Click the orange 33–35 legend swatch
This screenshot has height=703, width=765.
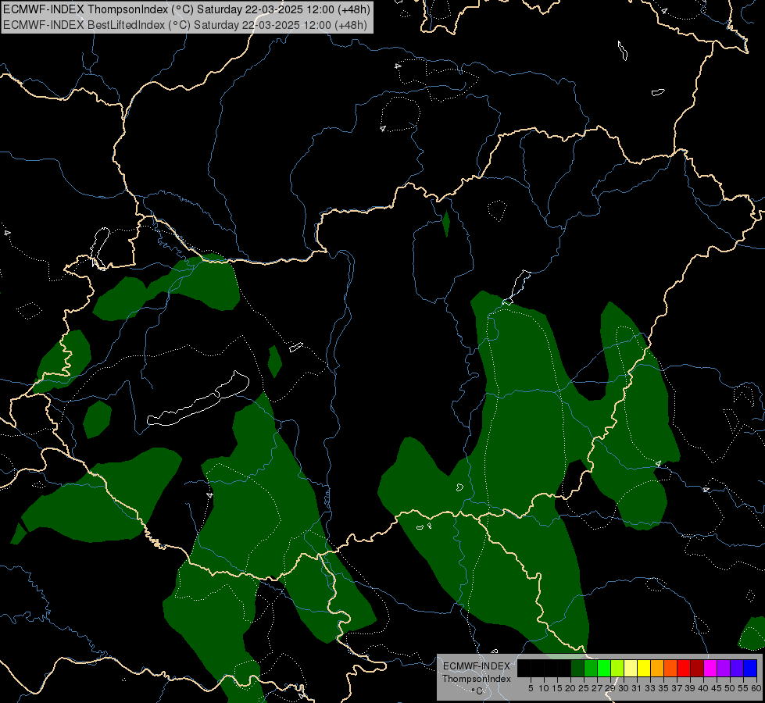coord(657,668)
